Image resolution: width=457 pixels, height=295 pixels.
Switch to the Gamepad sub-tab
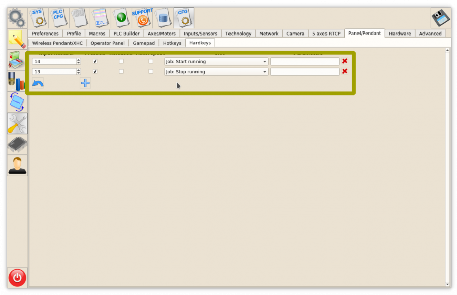click(x=144, y=43)
